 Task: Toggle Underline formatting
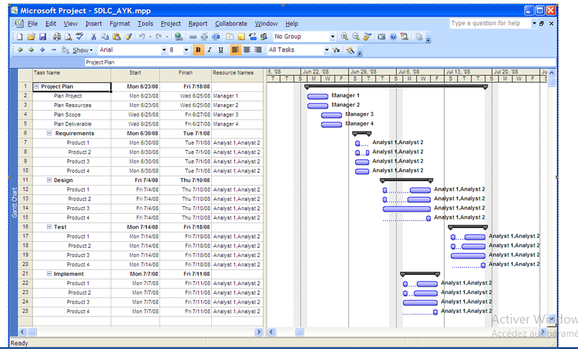tap(221, 50)
